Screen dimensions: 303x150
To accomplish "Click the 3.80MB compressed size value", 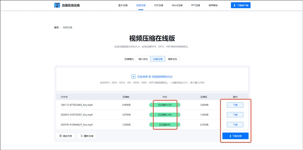I will (x=204, y=105).
